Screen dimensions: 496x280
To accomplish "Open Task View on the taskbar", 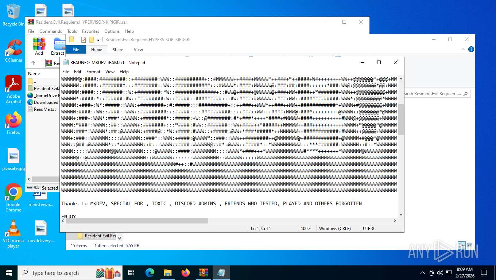I will [131, 273].
